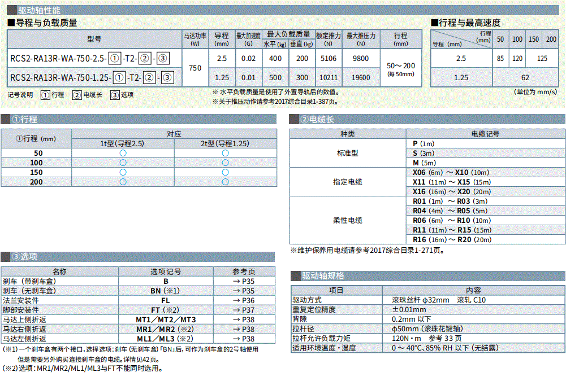
Task: Select the rated thrust value 10211
Action: 329,77
